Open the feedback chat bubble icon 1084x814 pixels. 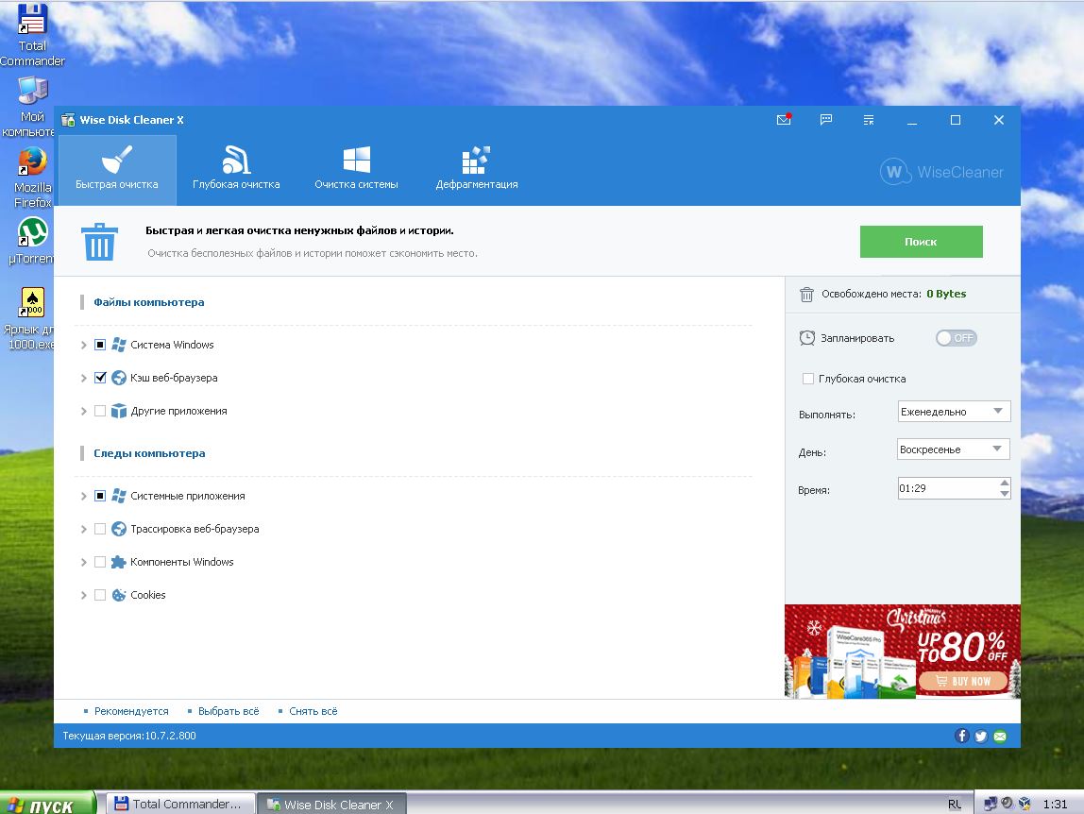tap(826, 120)
